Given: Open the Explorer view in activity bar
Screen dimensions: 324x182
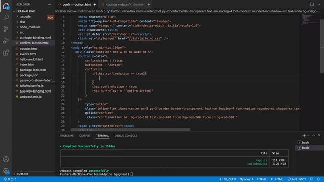Looking at the screenshot, I should pos(6,6).
